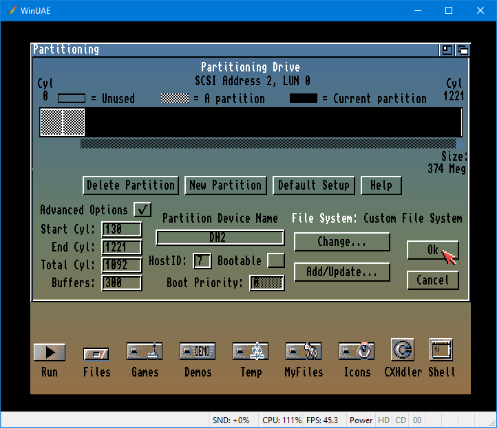Disable the Advanced Options checkbox
The height and width of the screenshot is (428, 497).
(x=142, y=210)
